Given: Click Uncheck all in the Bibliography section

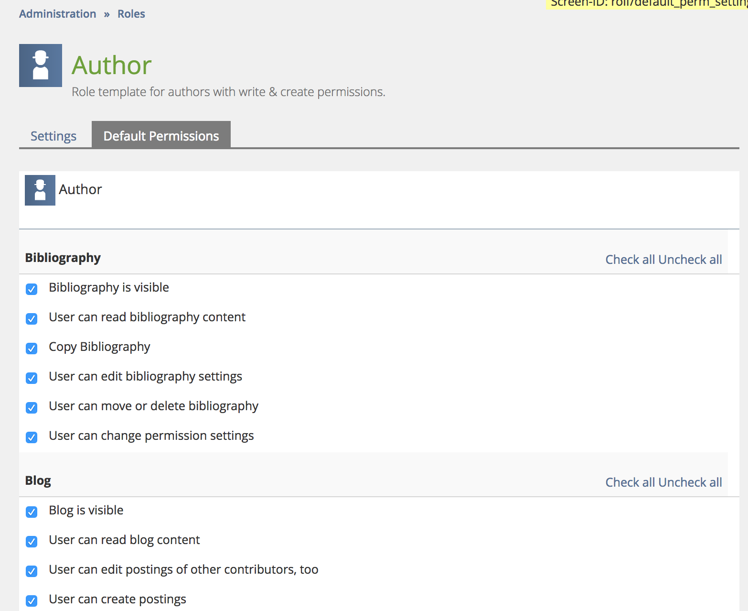Looking at the screenshot, I should point(690,260).
